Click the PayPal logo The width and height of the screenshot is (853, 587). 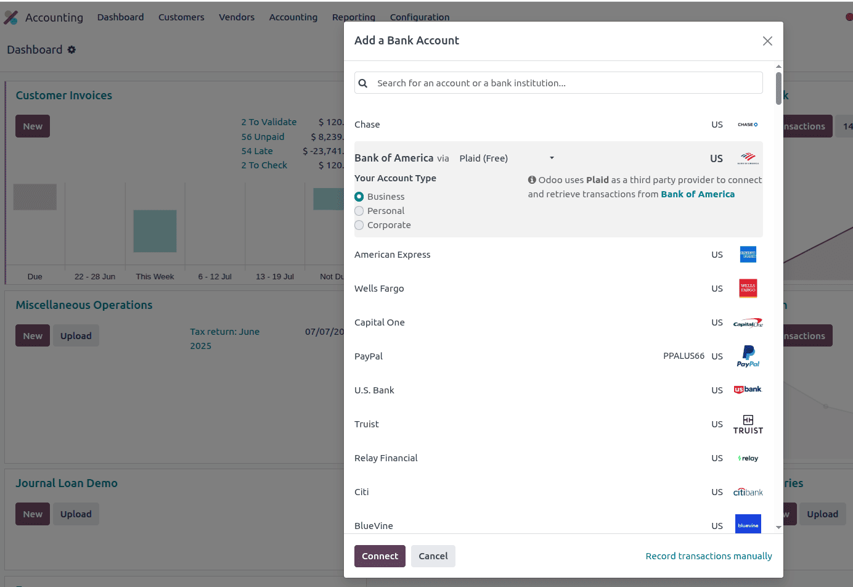tap(748, 356)
